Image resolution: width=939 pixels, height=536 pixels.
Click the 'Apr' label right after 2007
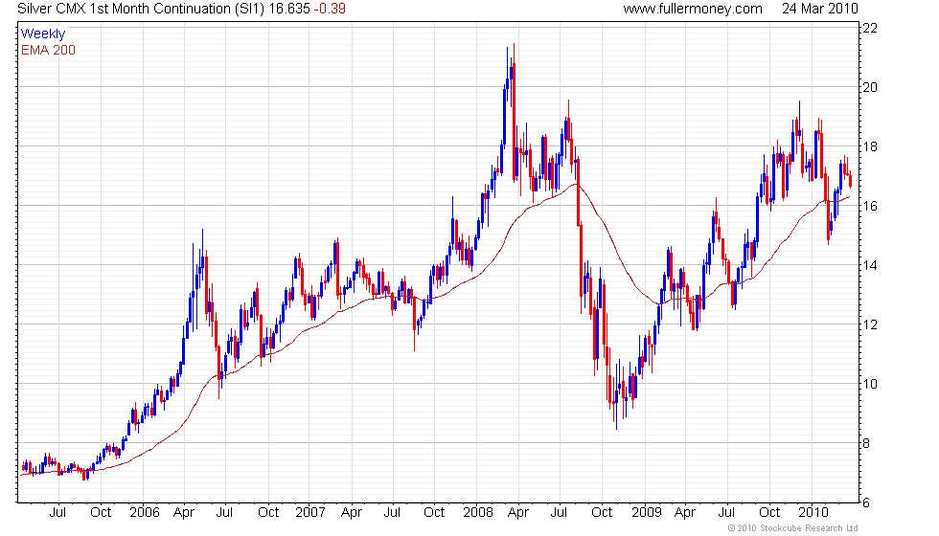point(352,513)
